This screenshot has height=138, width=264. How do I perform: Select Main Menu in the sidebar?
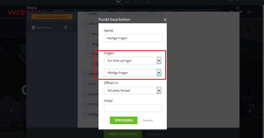(44, 28)
